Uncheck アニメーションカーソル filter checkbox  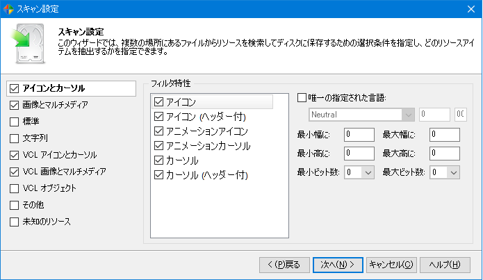click(158, 146)
